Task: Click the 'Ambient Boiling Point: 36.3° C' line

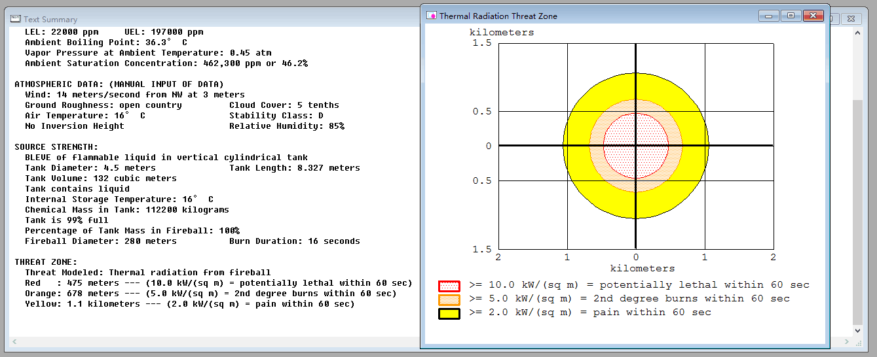Action: point(106,42)
